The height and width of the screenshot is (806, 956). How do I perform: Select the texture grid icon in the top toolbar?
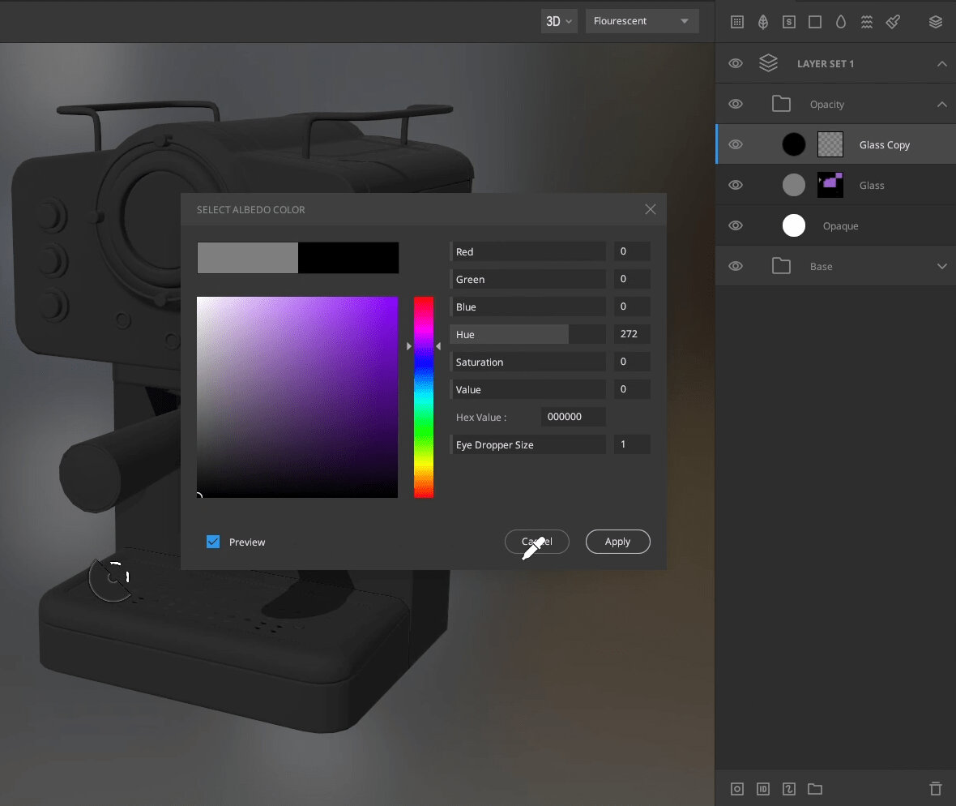736,21
